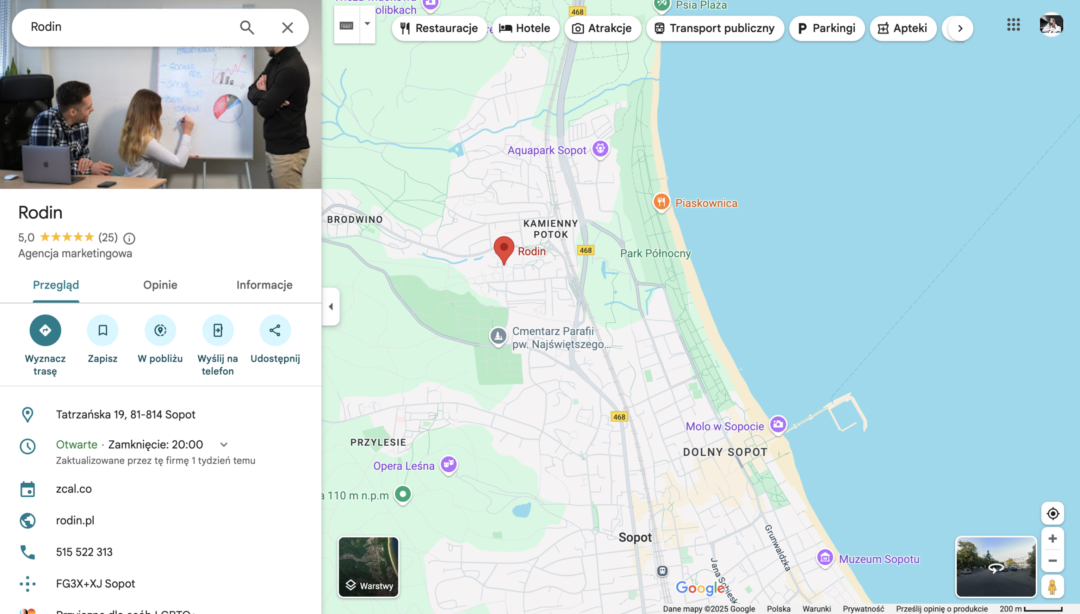Select Muzeum Sopotu marker
The image size is (1080, 614).
tap(825, 558)
